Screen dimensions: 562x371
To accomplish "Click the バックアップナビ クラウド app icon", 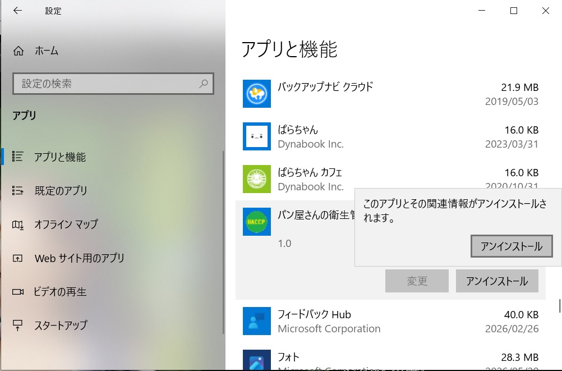I will [x=257, y=94].
